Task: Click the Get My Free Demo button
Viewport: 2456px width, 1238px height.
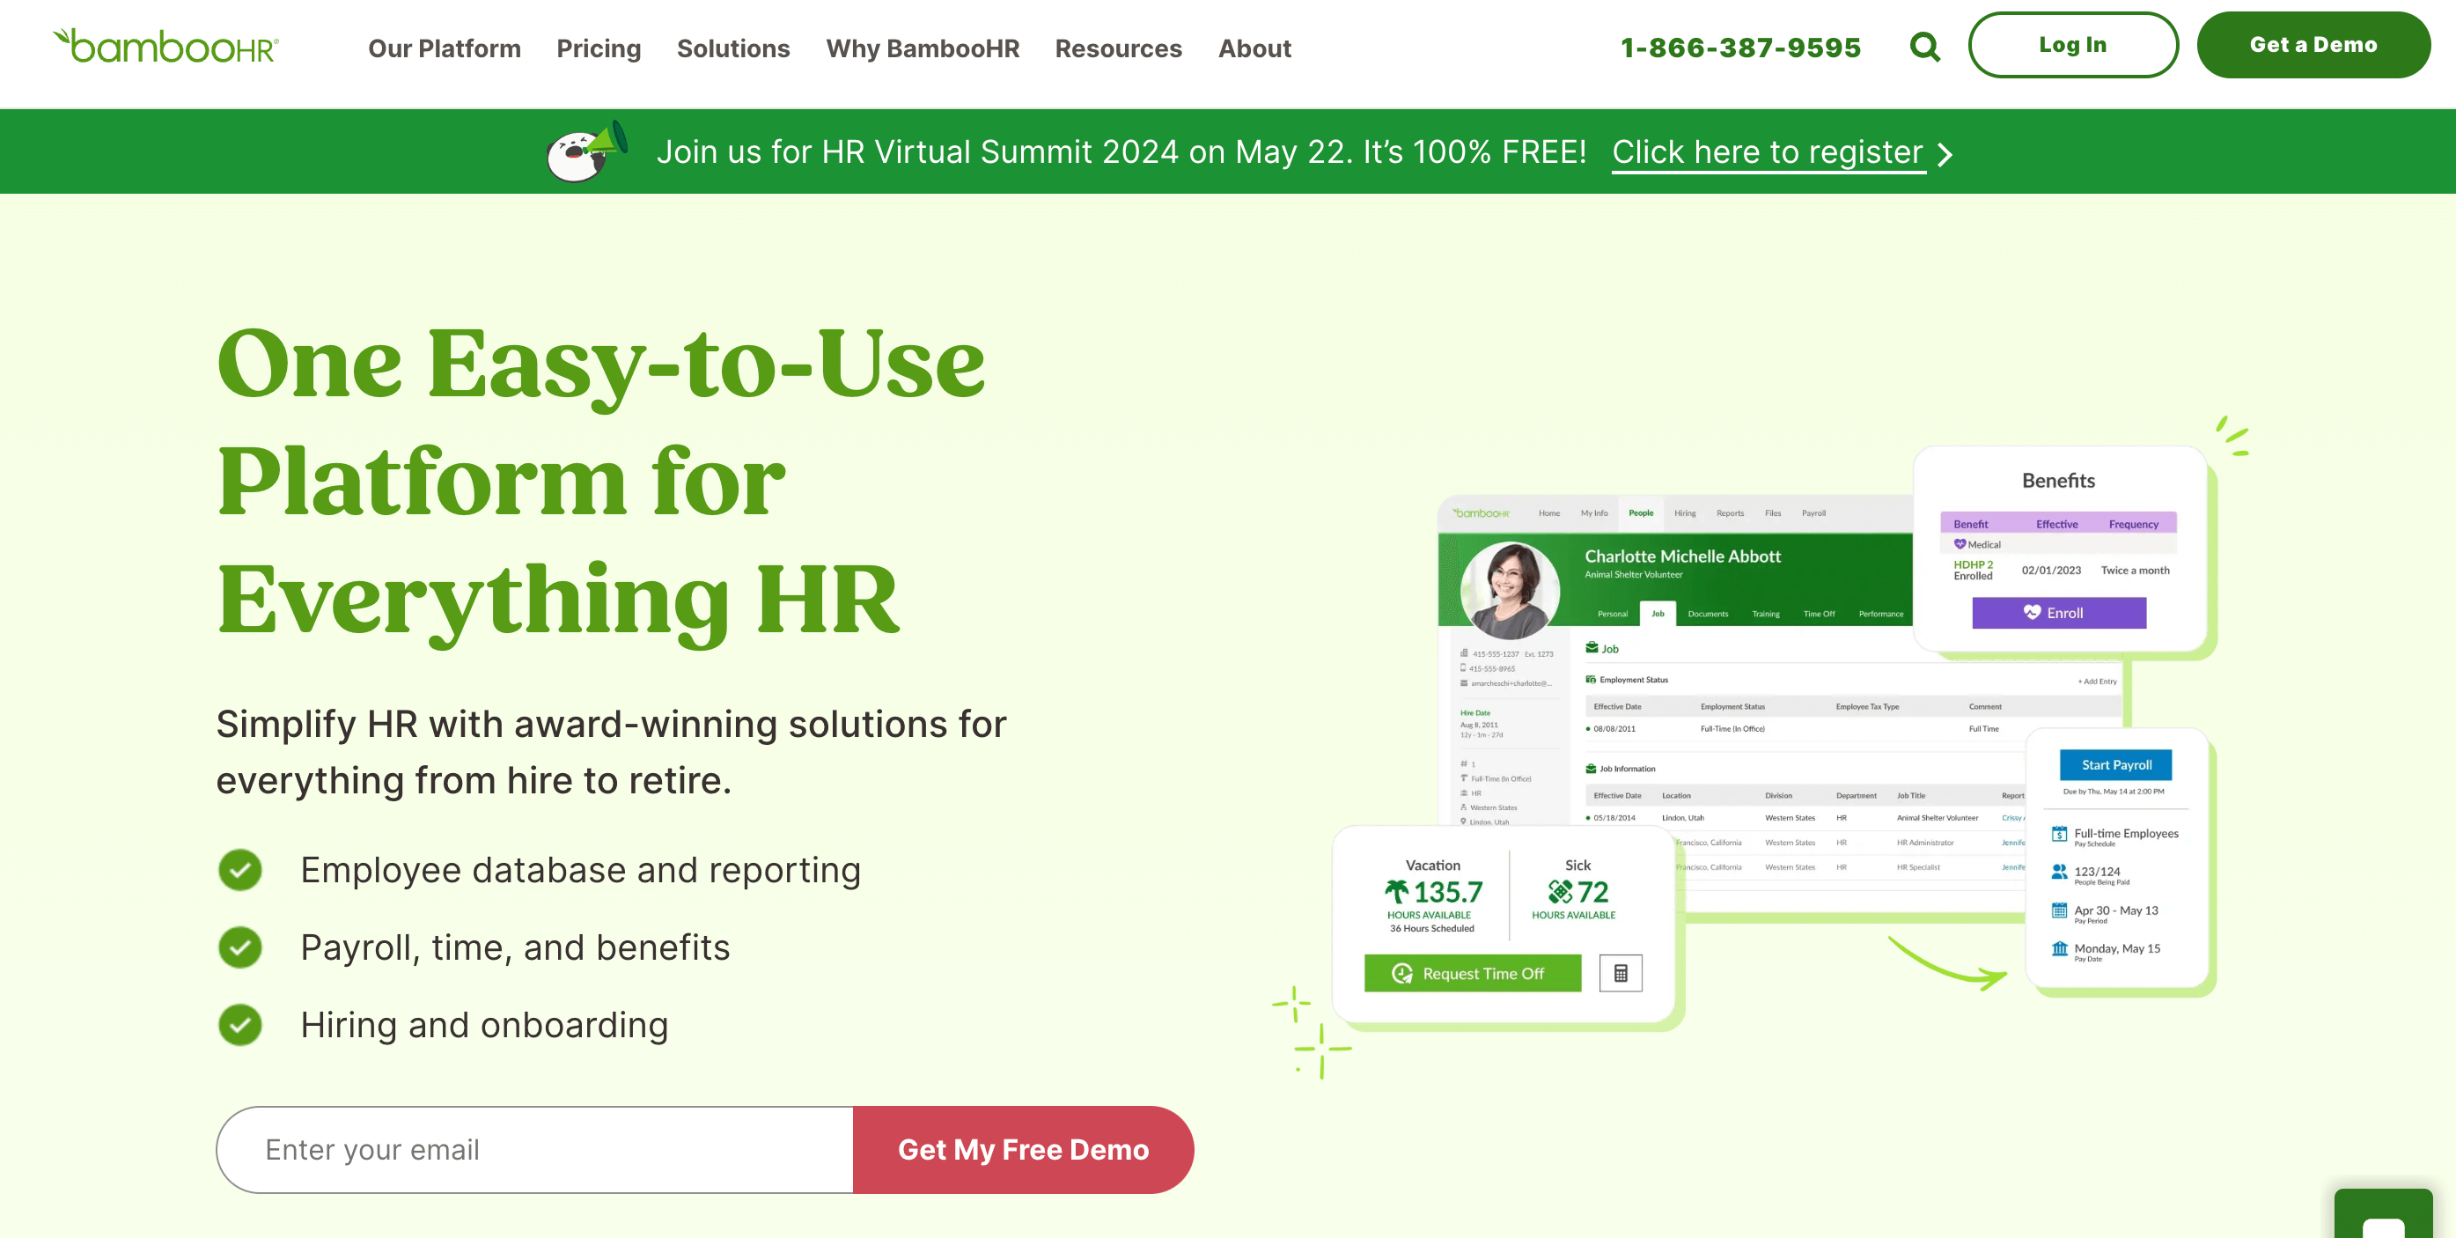Action: pyautogui.click(x=1023, y=1150)
